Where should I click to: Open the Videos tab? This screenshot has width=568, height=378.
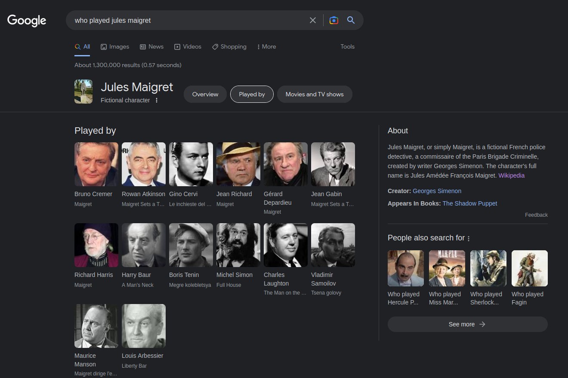[x=188, y=46]
